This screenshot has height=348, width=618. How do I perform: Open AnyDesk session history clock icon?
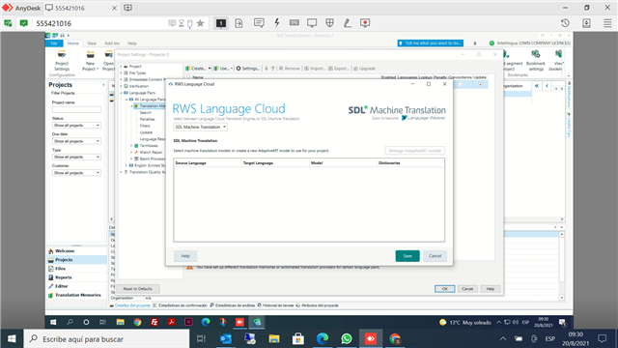click(x=565, y=23)
